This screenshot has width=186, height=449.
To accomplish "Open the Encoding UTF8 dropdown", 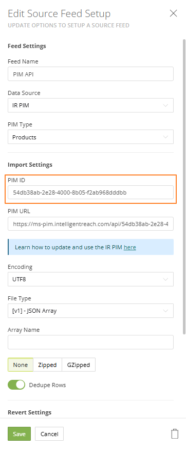I will 90,279.
